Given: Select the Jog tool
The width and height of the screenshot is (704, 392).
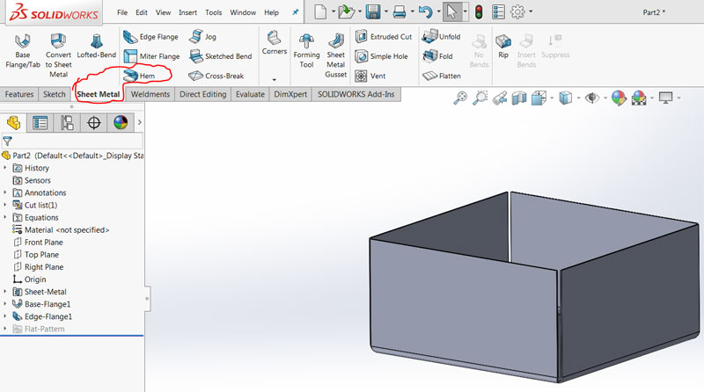Looking at the screenshot, I should (x=202, y=37).
